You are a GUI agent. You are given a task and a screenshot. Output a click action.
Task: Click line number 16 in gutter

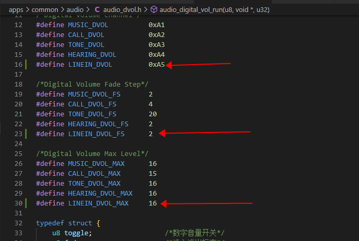point(18,65)
